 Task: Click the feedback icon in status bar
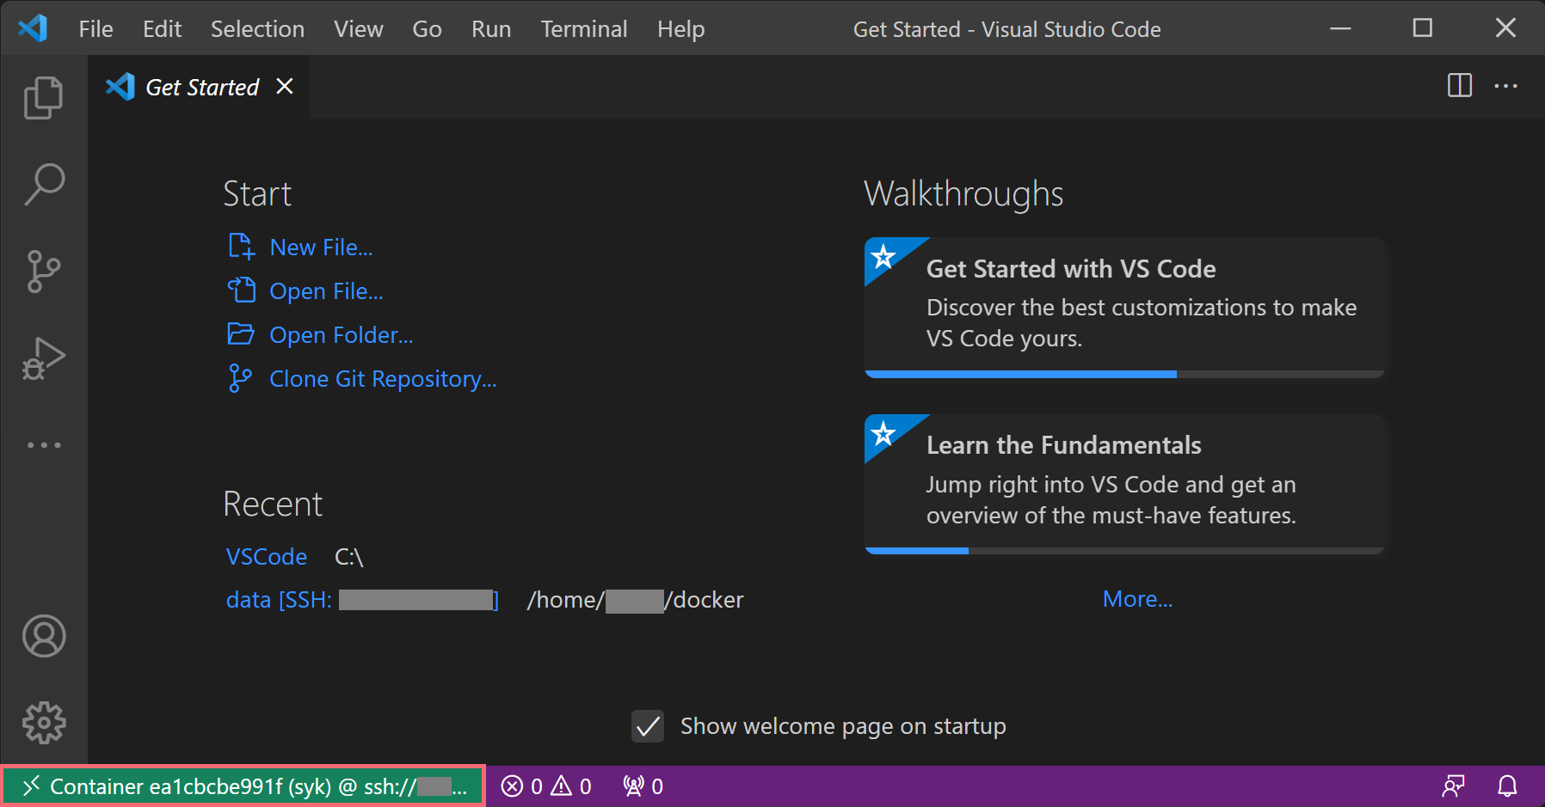pos(1453,786)
